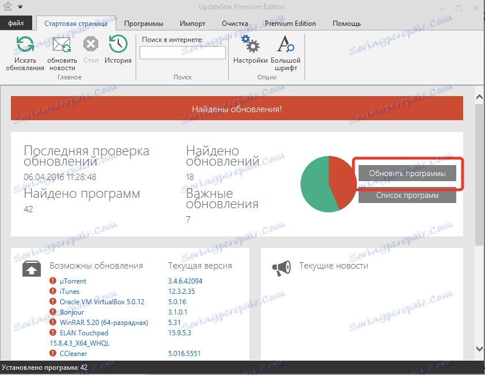Toggle the Large font icon
The image size is (485, 375).
click(285, 44)
